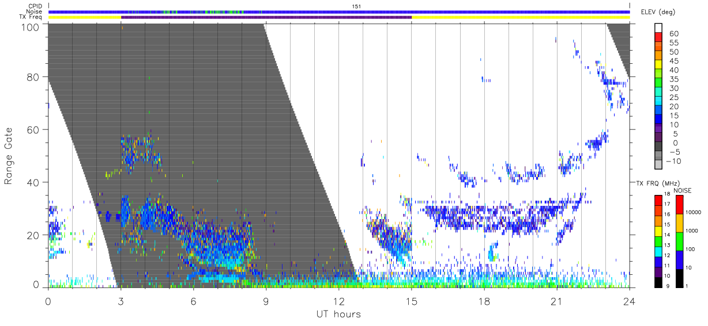The height and width of the screenshot is (326, 708).
Task: Click the 100 label on NOISE colorbar
Action: coord(690,249)
